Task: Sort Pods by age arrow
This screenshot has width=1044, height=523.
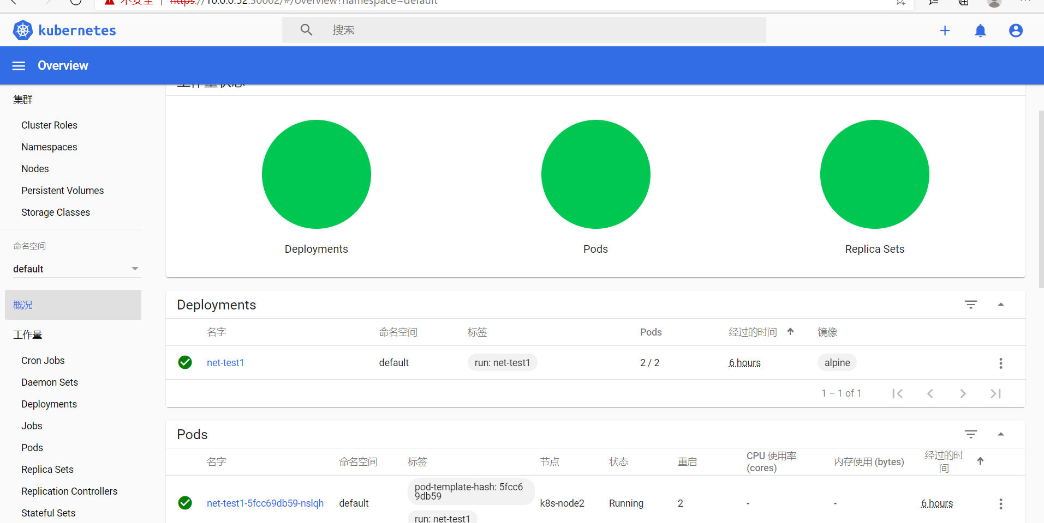Action: click(980, 461)
